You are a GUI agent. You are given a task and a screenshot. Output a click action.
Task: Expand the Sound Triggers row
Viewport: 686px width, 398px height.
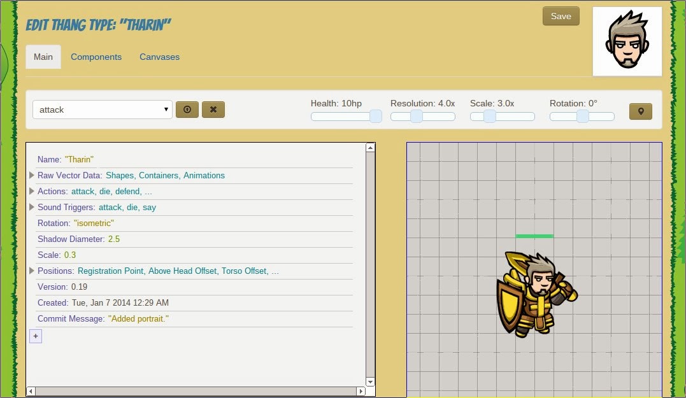click(31, 207)
